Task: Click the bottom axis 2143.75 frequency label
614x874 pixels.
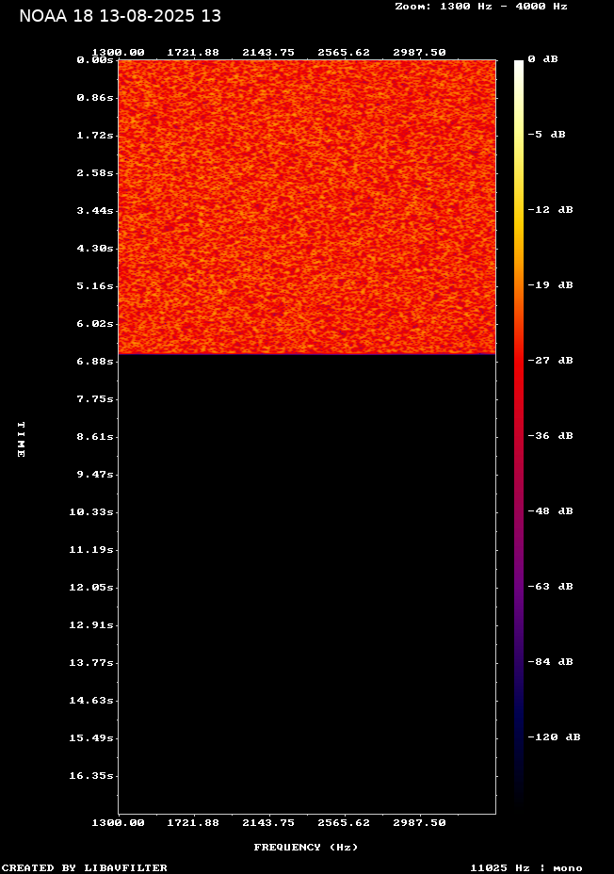Action: pos(268,823)
